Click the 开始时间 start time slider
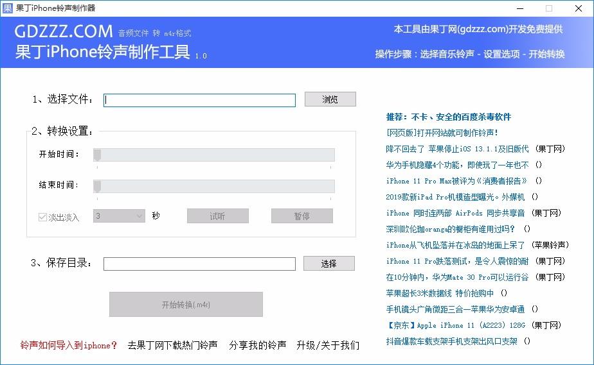This screenshot has width=594, height=365. point(213,155)
